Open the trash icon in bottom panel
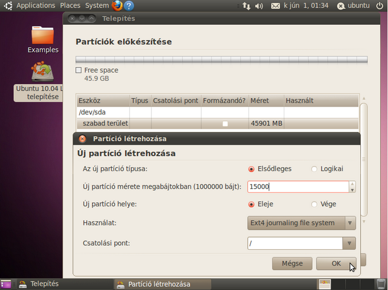The width and height of the screenshot is (388, 290). point(381,284)
